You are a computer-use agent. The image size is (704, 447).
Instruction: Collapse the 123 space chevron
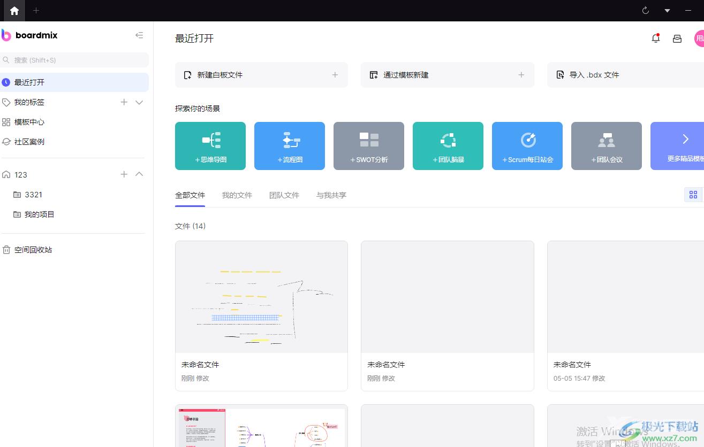tap(139, 174)
